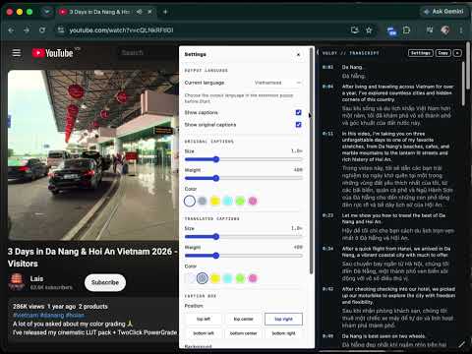The image size is (472, 354).
Task: Click the transcript panel scrollbar
Action: pyautogui.click(x=463, y=84)
